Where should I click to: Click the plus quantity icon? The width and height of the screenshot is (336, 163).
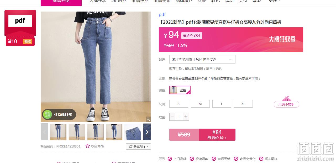(x=186, y=117)
